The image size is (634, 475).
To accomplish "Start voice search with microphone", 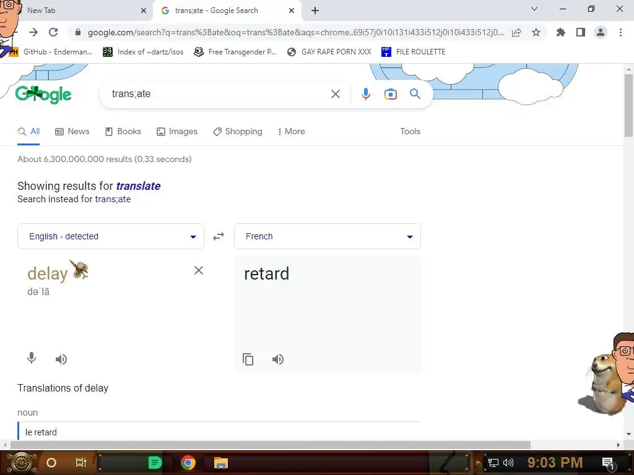I will tap(365, 94).
